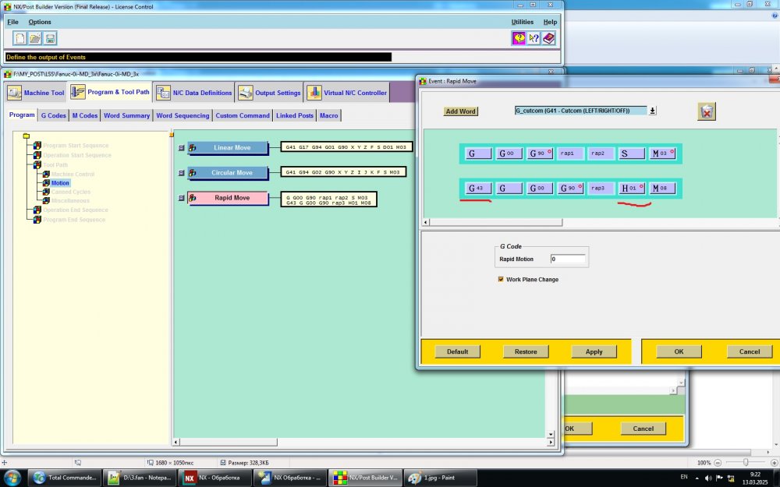Click the event icon on Linear Move

(x=193, y=147)
